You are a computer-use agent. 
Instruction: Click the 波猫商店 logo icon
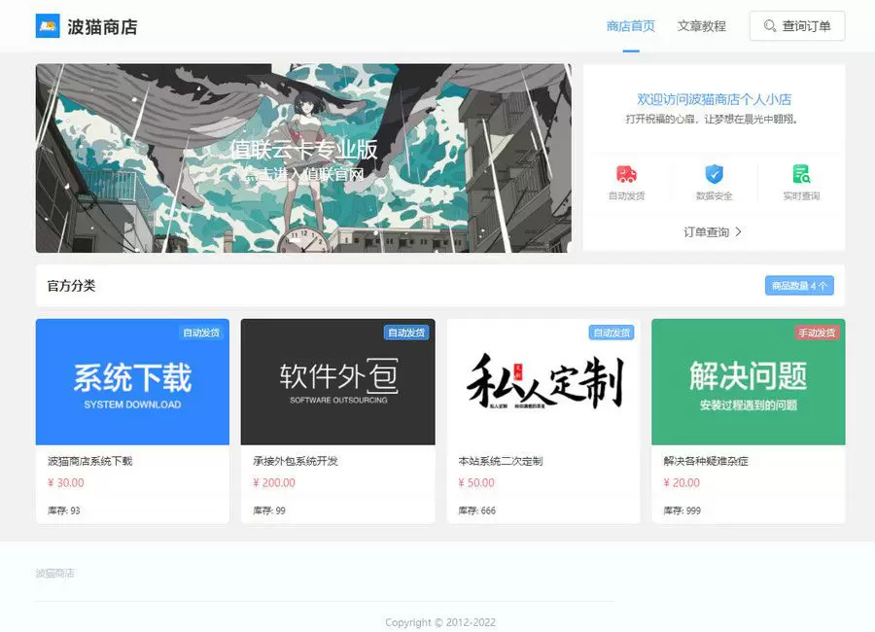[x=48, y=26]
